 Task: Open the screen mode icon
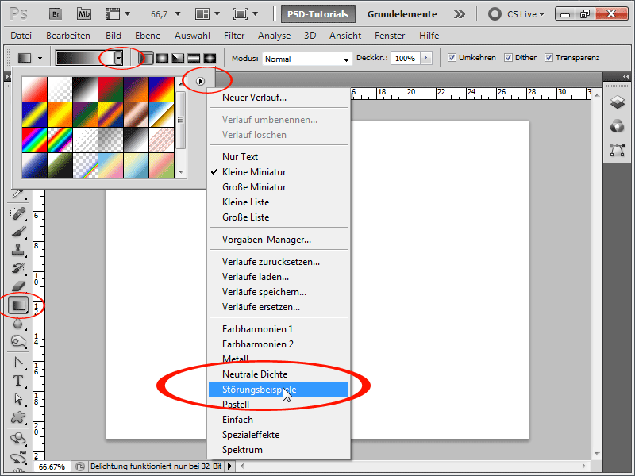tap(241, 14)
